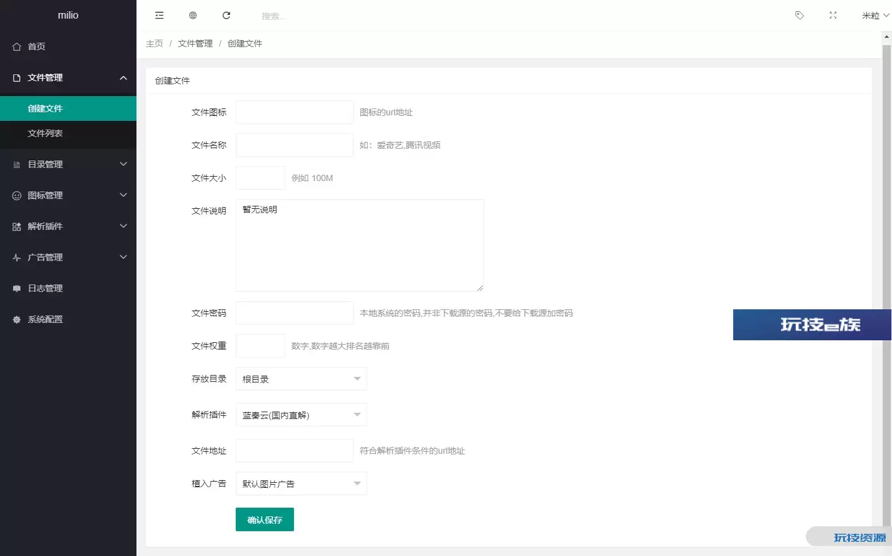
Task: Click 创建文件 breadcrumb item
Action: (245, 43)
